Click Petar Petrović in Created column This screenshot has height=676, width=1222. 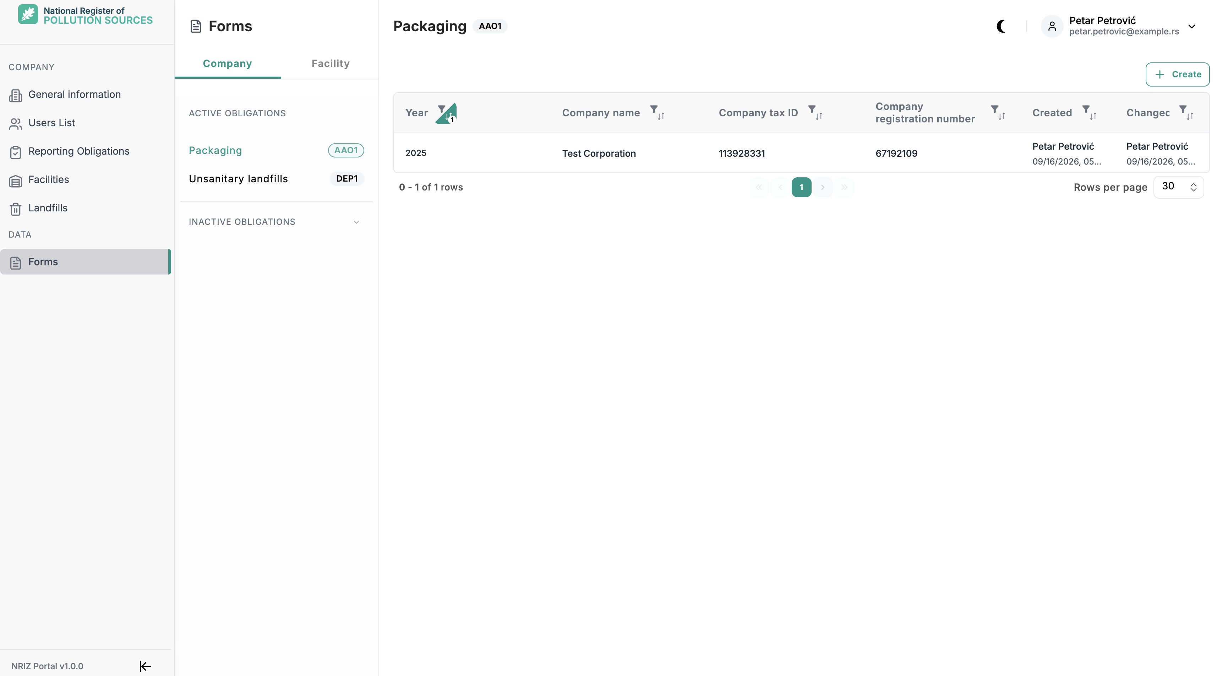pyautogui.click(x=1063, y=146)
